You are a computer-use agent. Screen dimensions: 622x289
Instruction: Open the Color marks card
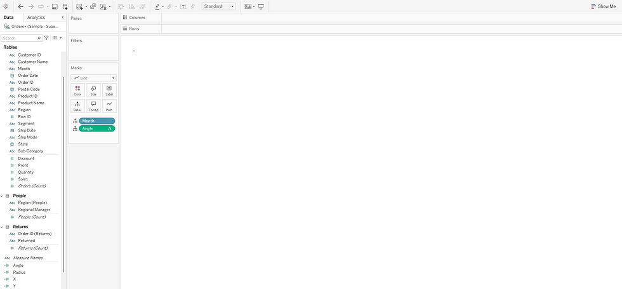77,90
